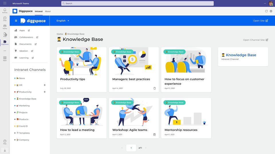Open the Knowledge Base Intranet Channel link
275x154 pixels.
tap(241, 55)
